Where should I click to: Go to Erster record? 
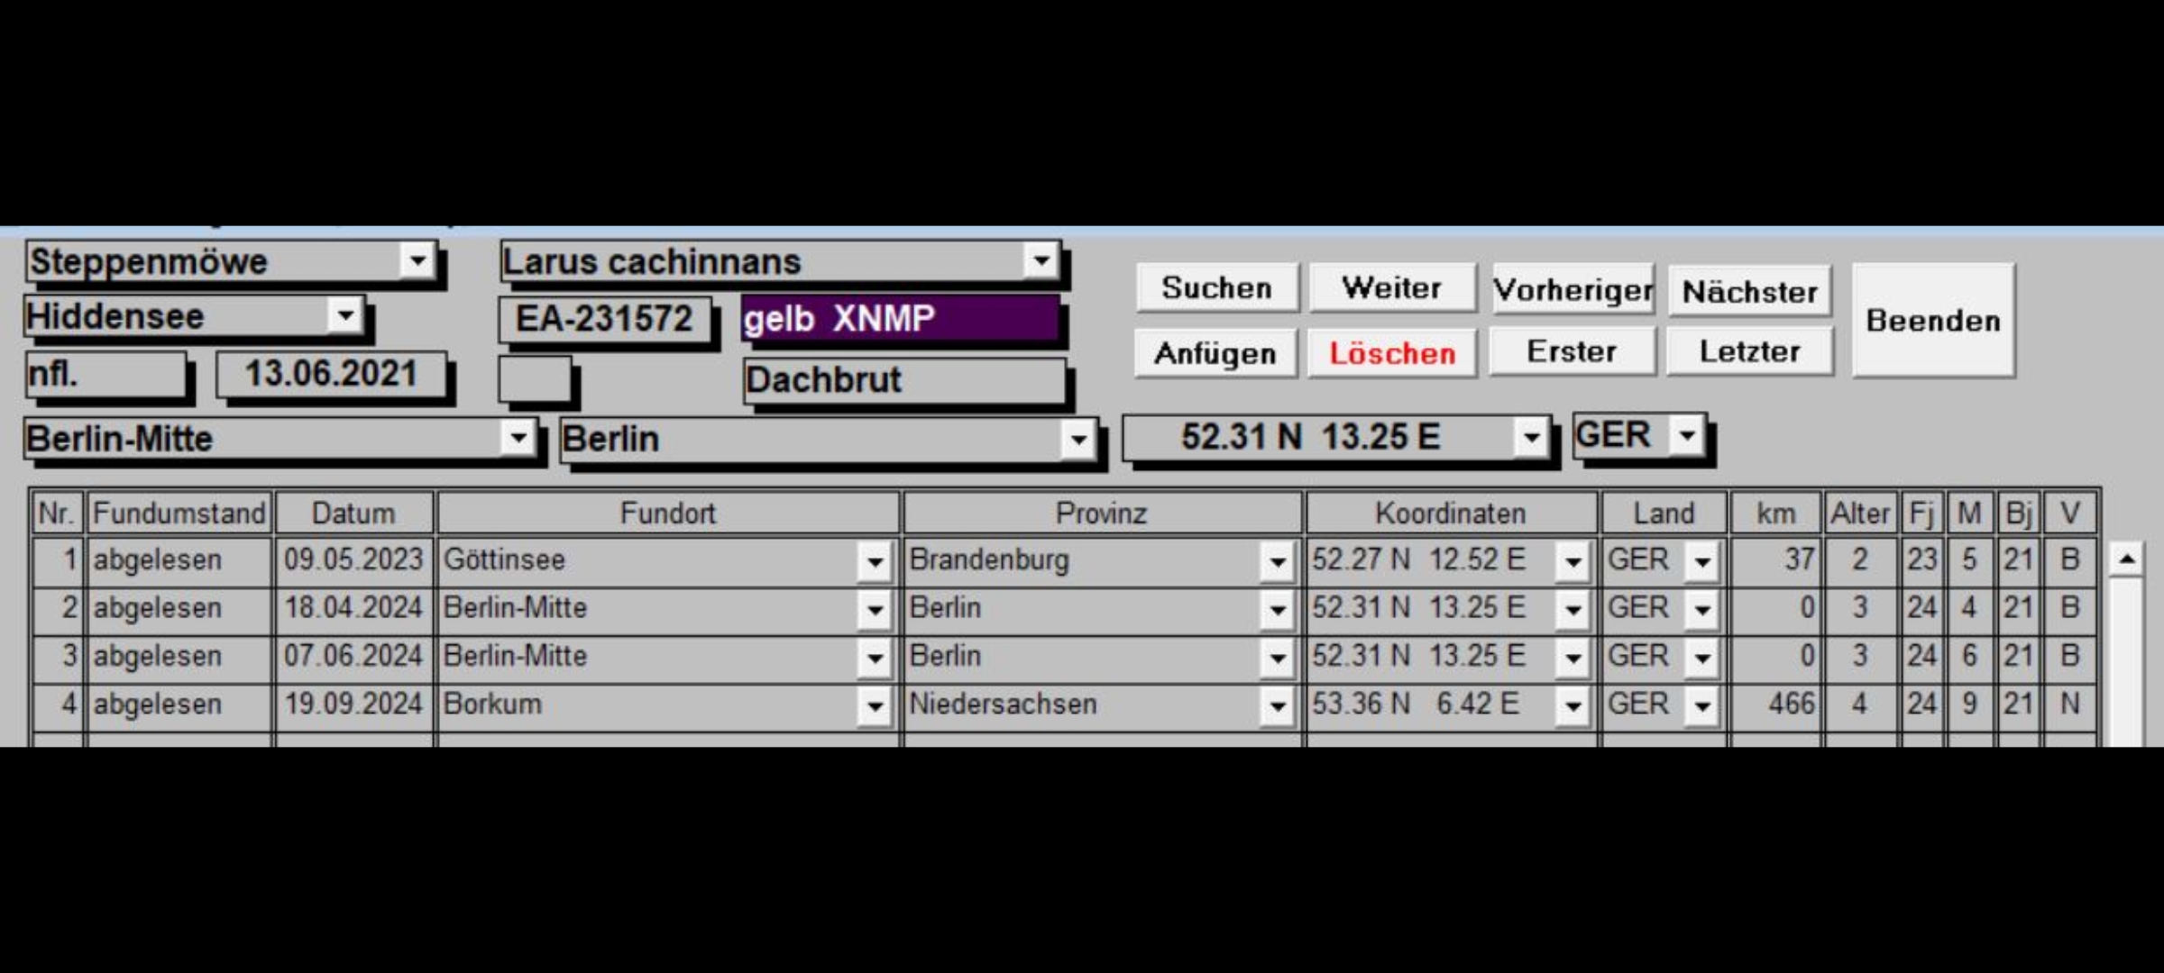[x=1572, y=351]
